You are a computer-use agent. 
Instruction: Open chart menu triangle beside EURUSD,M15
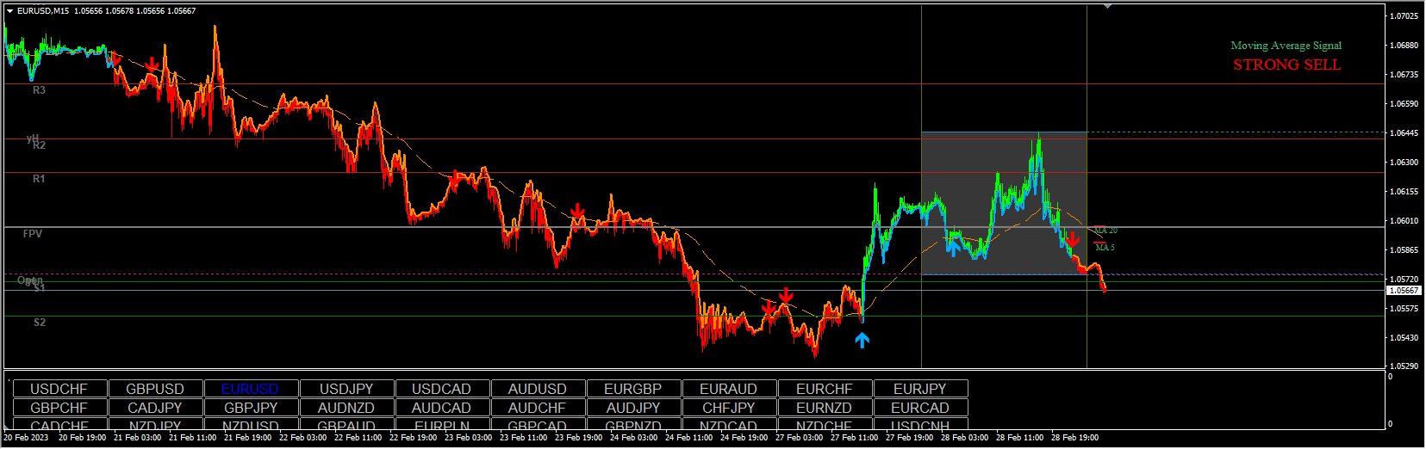click(x=9, y=11)
